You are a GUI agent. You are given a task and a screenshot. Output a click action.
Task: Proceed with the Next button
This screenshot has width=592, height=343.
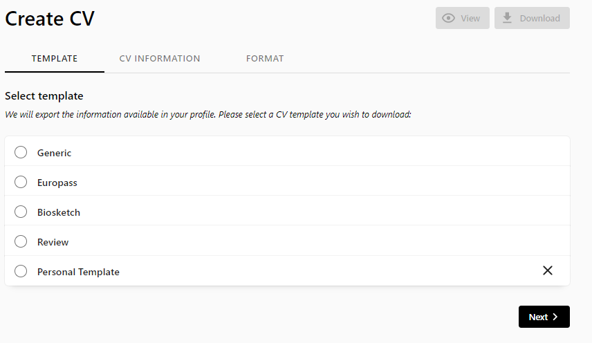point(544,317)
